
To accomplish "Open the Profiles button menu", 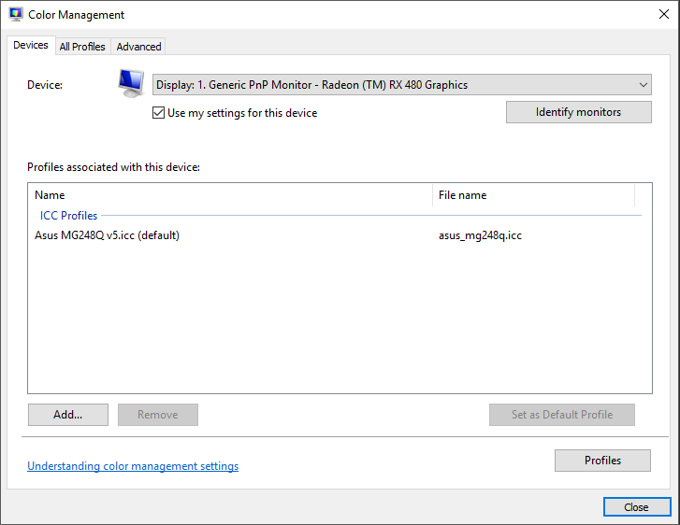I will point(602,460).
